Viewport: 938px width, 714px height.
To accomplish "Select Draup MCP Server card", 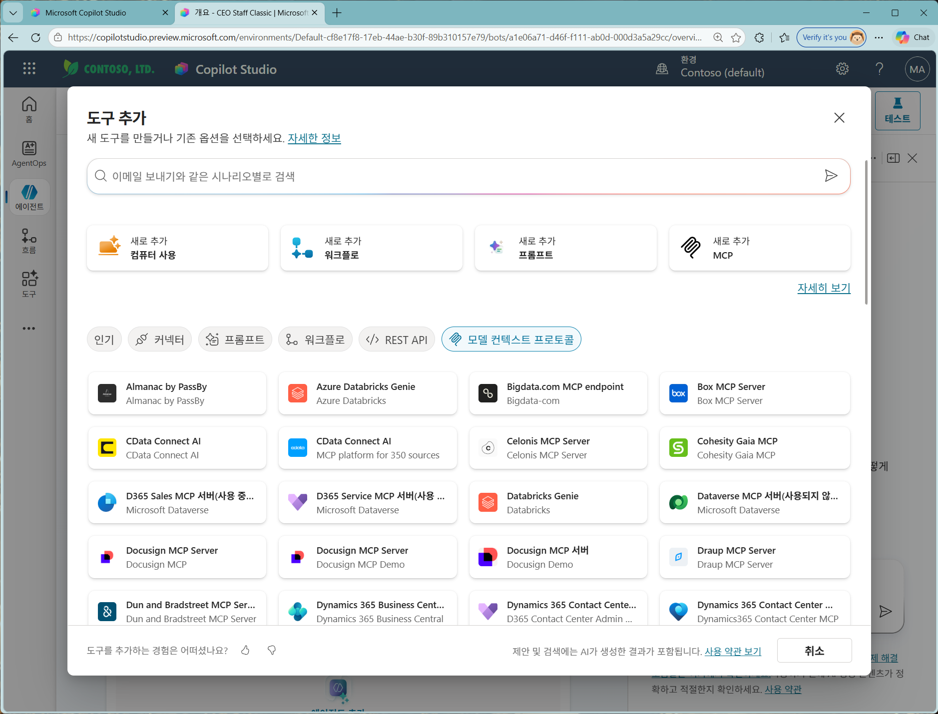I will [755, 557].
